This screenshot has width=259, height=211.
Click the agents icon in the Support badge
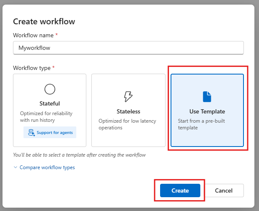coord(31,133)
